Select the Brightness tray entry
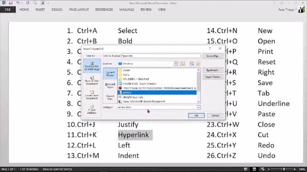 [x=157, y=97]
